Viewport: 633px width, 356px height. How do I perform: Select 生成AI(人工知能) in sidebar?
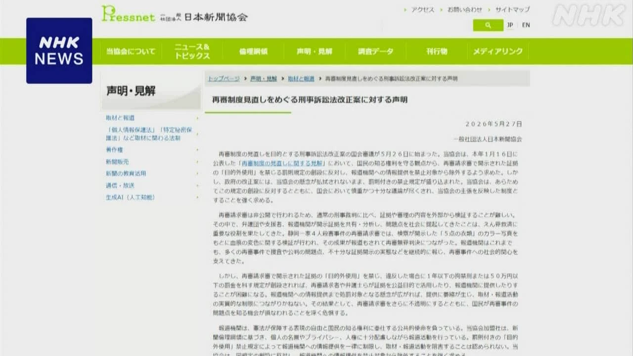tap(130, 197)
